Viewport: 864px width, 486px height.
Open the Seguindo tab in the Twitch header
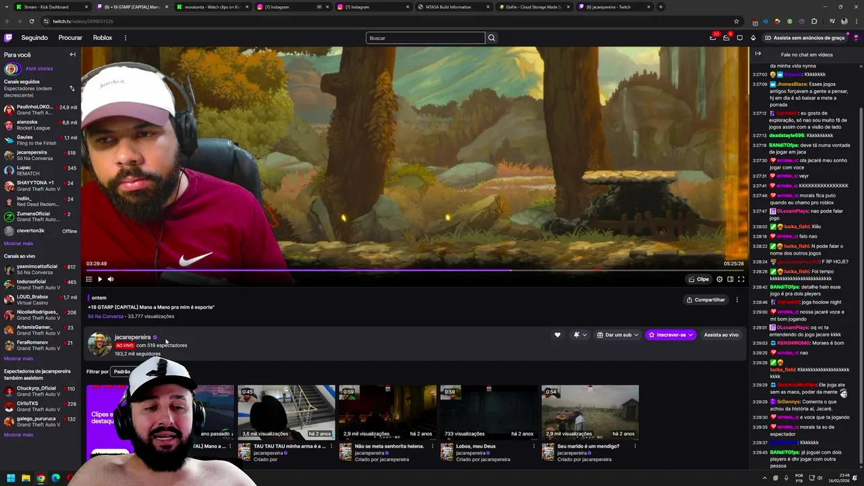click(34, 38)
